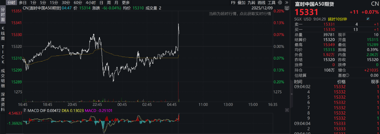
Task: Click the 外盘 value 1.92万
Action: point(329,55)
